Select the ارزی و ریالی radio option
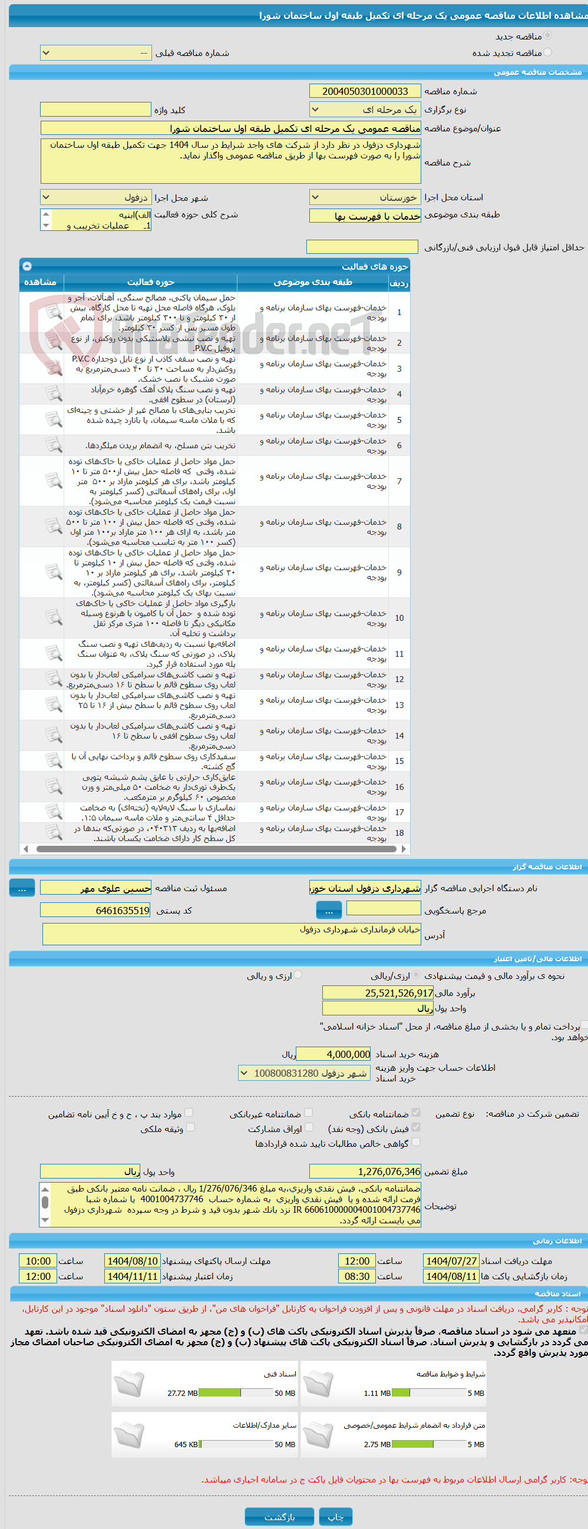This screenshot has width=588, height=1529. pyautogui.click(x=298, y=975)
